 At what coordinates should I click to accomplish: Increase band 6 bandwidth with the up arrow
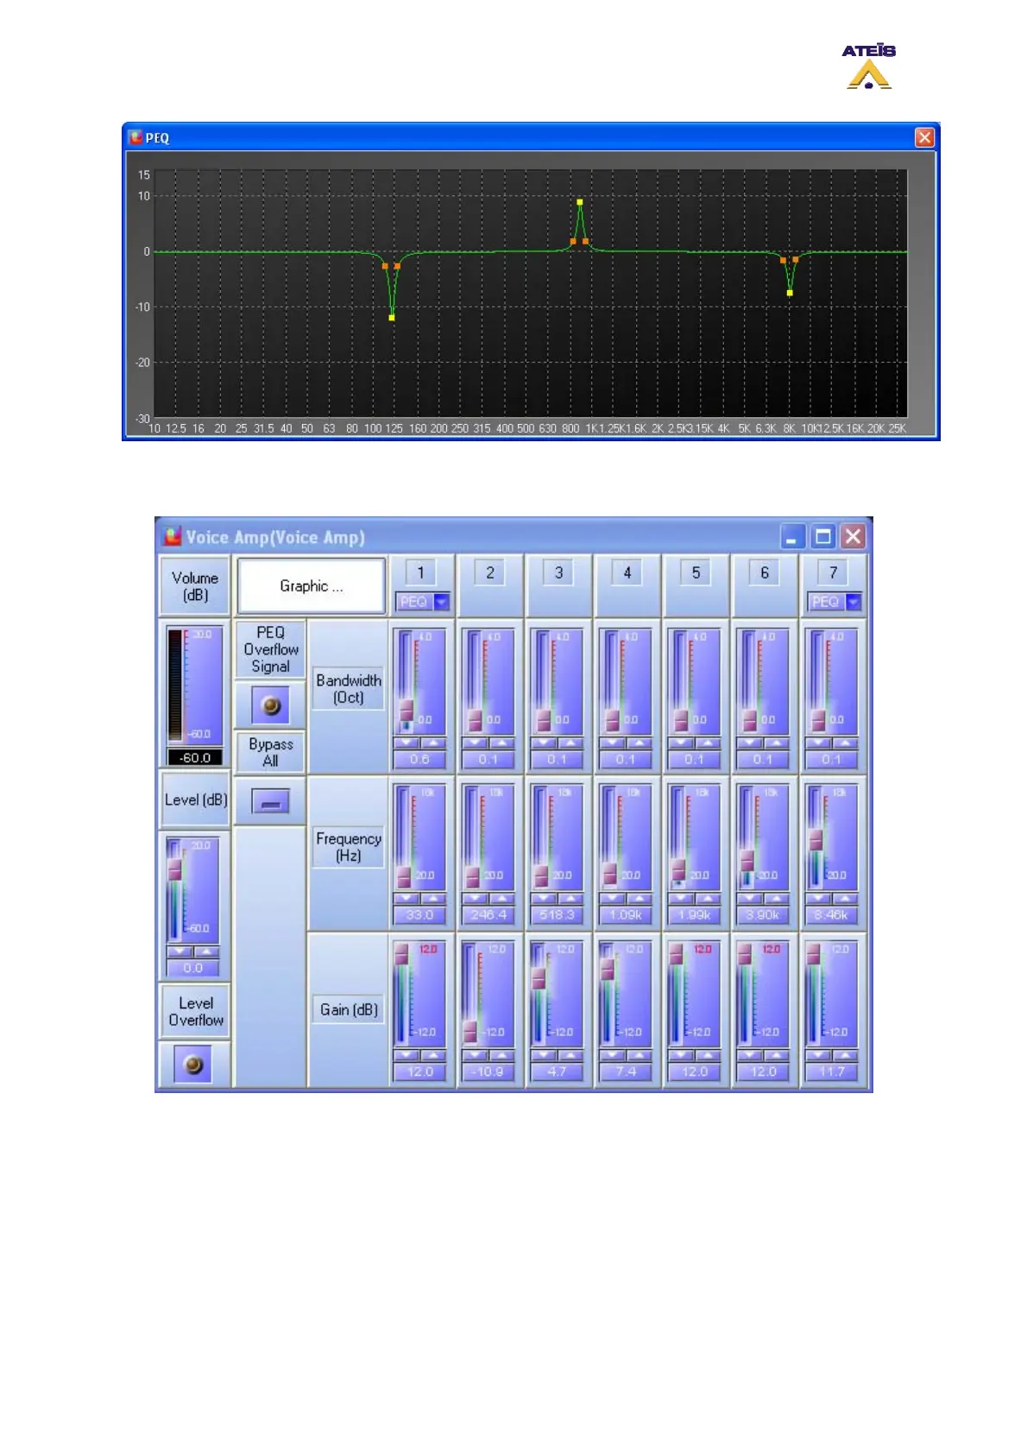[776, 743]
